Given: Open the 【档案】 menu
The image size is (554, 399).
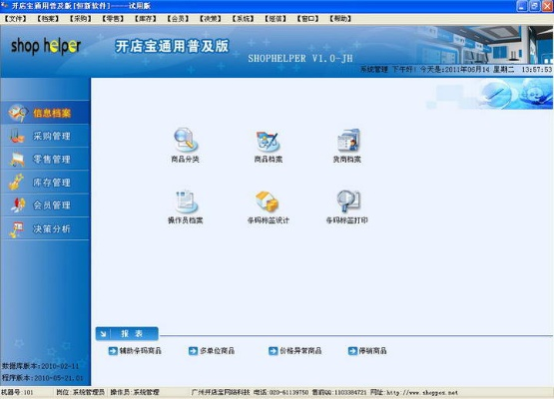Looking at the screenshot, I should click(48, 18).
